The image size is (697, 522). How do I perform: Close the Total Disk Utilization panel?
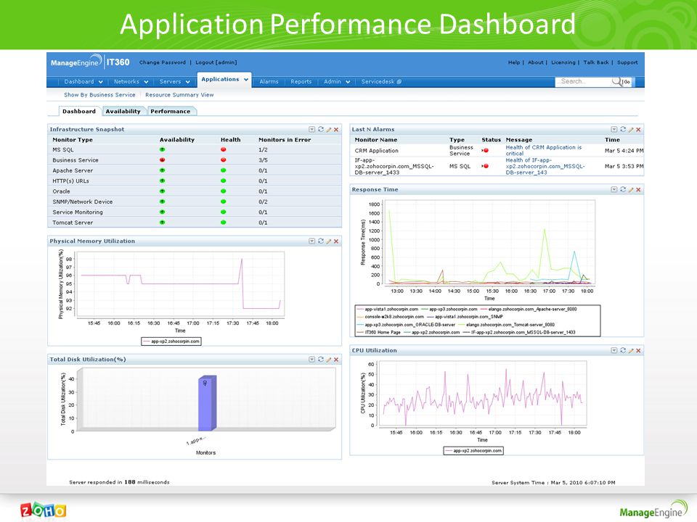coord(336,360)
